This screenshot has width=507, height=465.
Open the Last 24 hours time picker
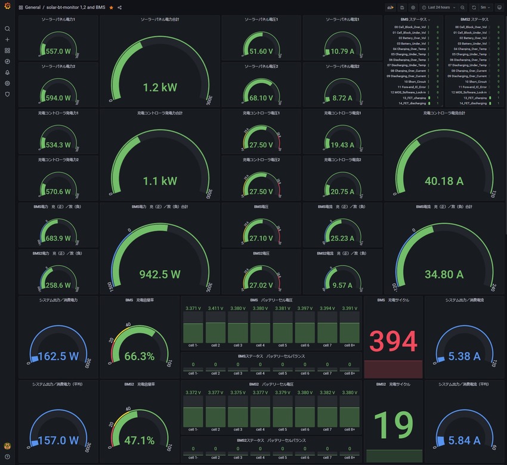pyautogui.click(x=439, y=7)
